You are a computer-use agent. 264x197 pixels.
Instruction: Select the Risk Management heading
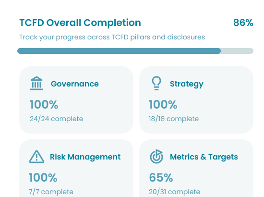[x=85, y=157]
